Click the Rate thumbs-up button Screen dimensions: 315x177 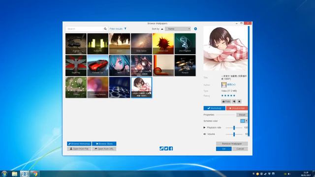click(226, 102)
